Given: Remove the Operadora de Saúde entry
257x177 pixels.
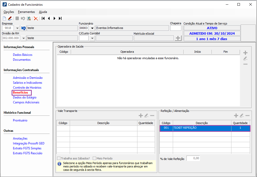Looking at the screenshot, I should click(245, 64).
